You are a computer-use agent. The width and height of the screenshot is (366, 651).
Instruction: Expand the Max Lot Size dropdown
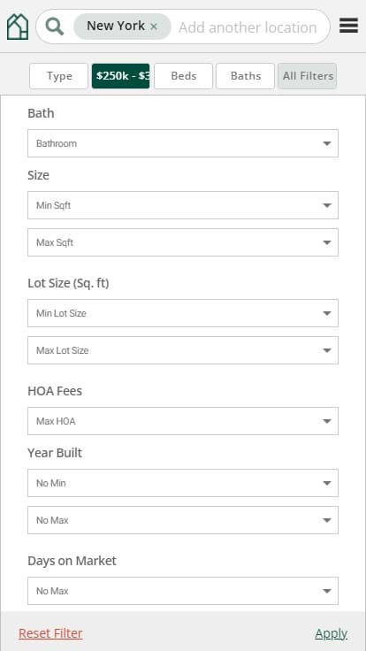tap(183, 350)
